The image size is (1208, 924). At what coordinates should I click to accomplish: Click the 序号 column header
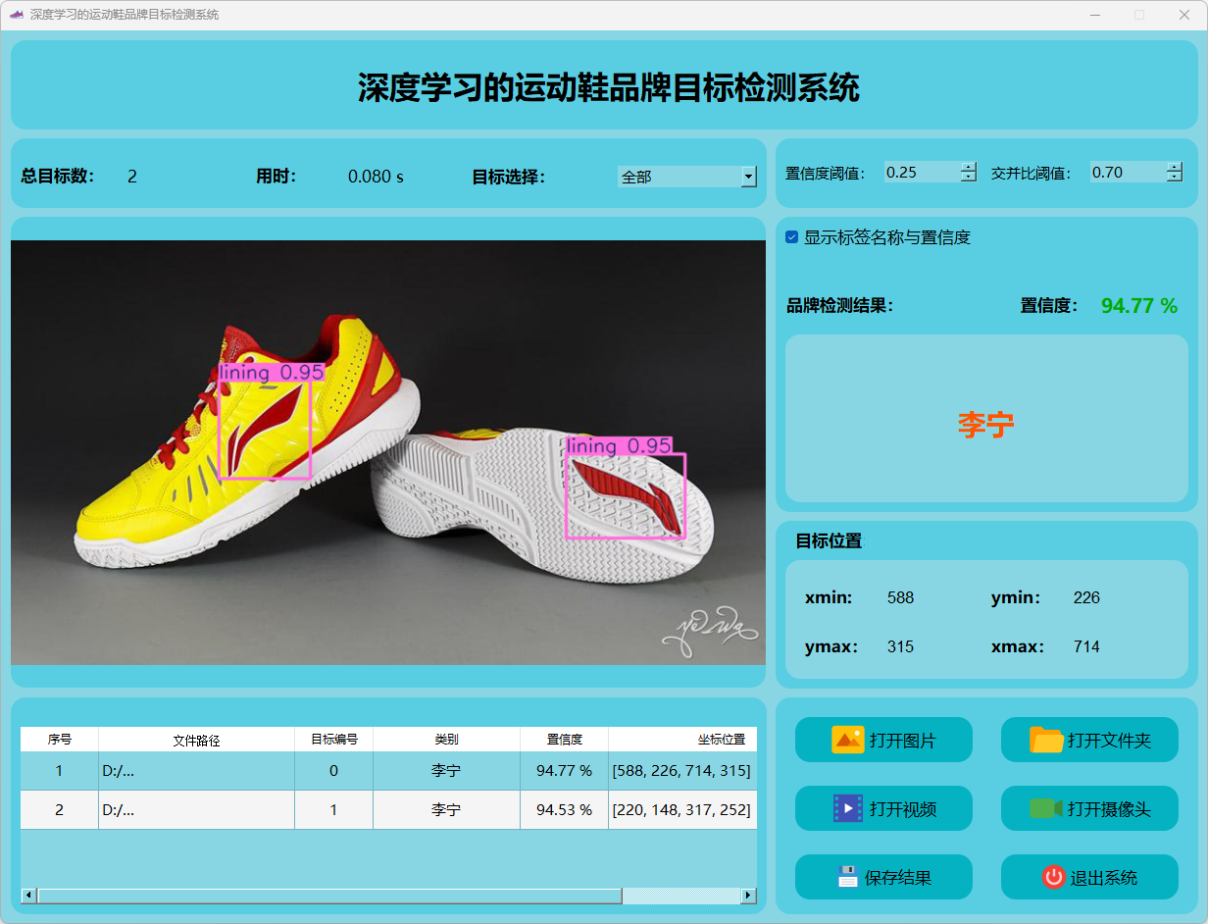[60, 740]
